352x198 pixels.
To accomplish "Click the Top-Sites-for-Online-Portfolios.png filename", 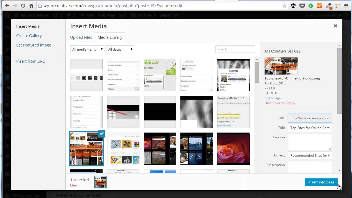I will point(292,78).
